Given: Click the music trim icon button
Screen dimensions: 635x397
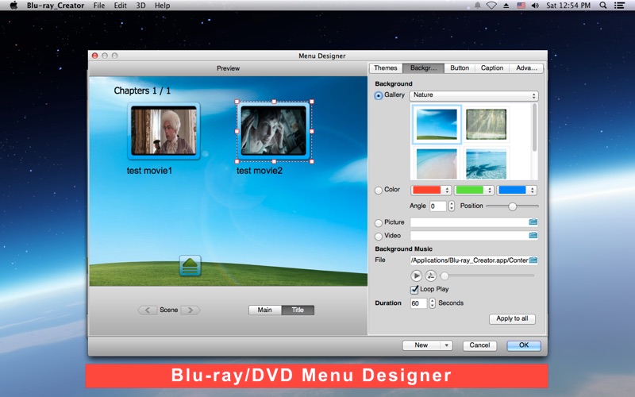Looking at the screenshot, I should (x=430, y=276).
